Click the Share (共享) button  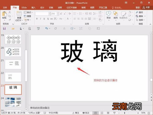pyautogui.click(x=146, y=8)
